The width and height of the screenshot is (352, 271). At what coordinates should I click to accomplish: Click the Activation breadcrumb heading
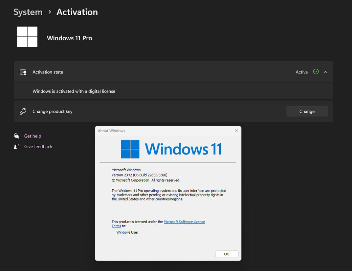pyautogui.click(x=77, y=12)
